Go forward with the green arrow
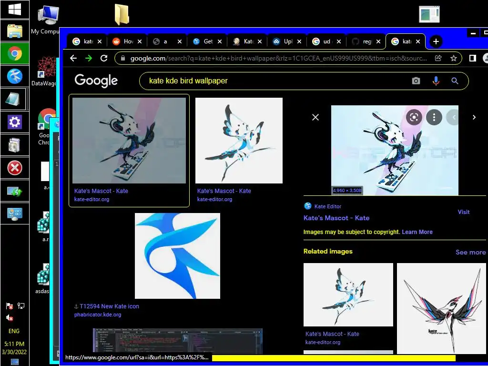The image size is (488, 366). click(x=89, y=58)
